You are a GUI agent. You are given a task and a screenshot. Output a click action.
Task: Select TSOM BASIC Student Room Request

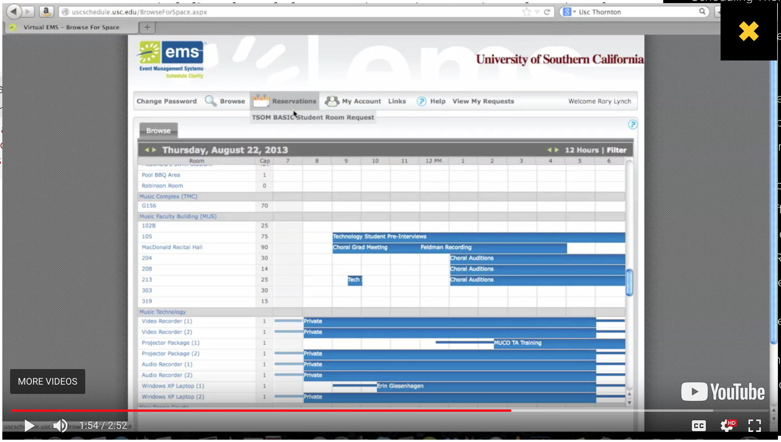coord(313,117)
